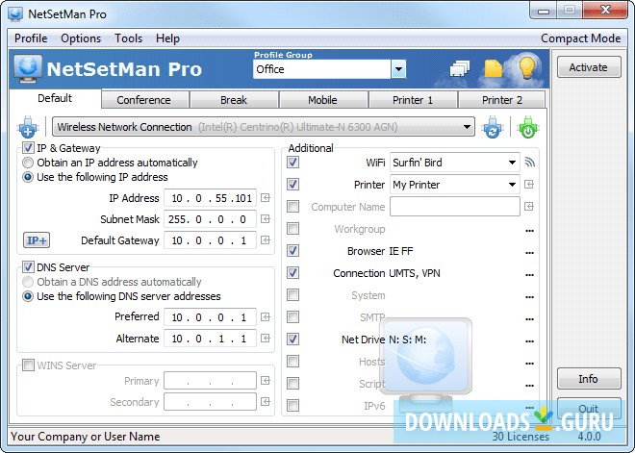Open the System settings ellipsis
Screen dimensions: 635x453
529,297
